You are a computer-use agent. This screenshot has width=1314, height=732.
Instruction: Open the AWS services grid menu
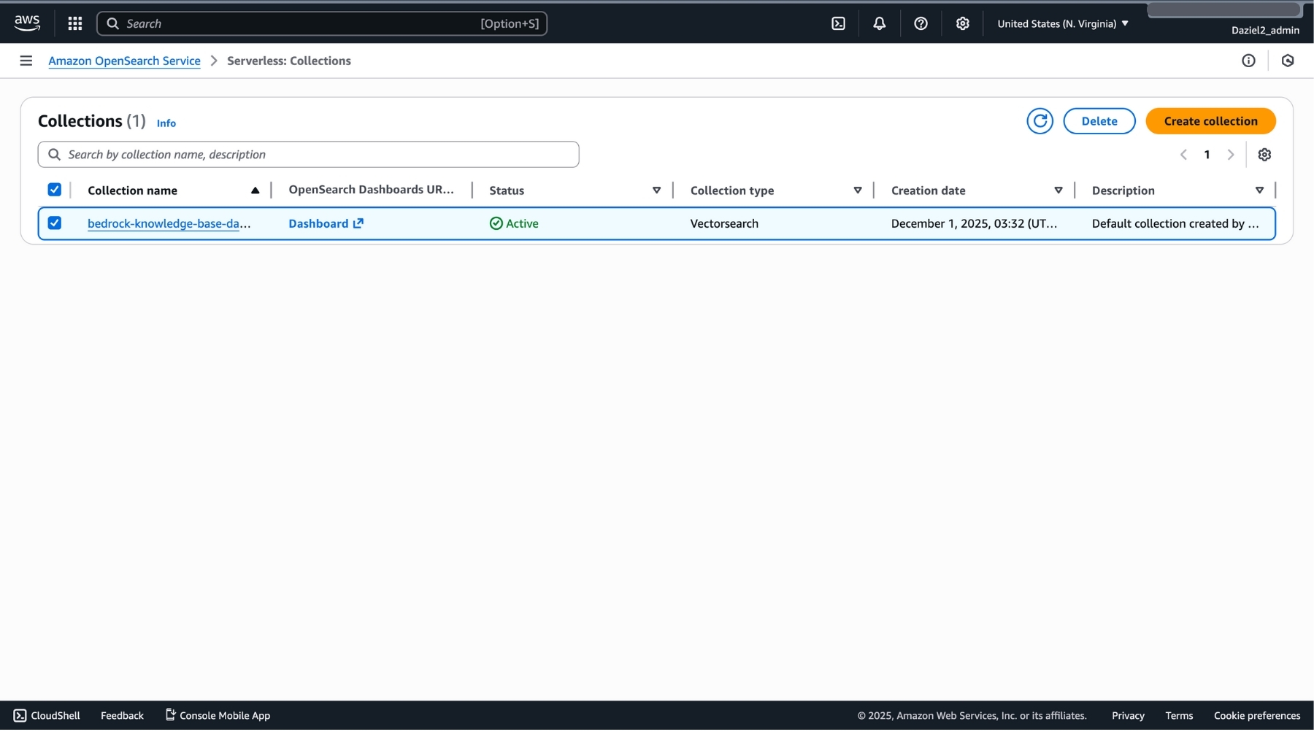click(74, 23)
